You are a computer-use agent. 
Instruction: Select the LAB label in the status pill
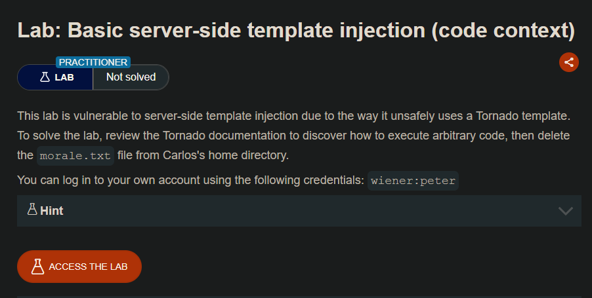click(64, 77)
